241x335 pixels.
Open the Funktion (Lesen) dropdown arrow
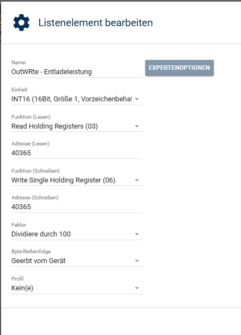coord(137,126)
